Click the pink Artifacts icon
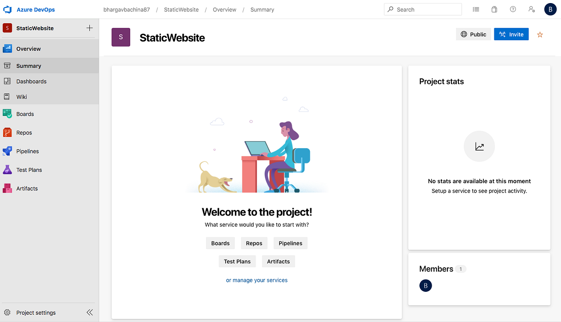 7,188
